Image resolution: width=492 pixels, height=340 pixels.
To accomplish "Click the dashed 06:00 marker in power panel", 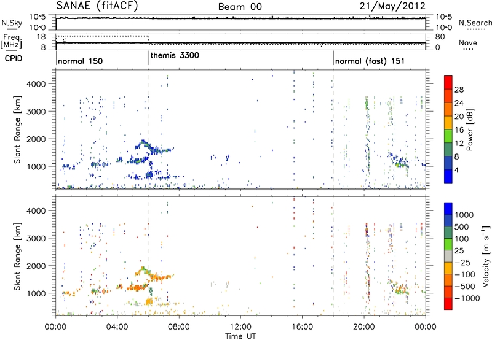I will coord(149,129).
